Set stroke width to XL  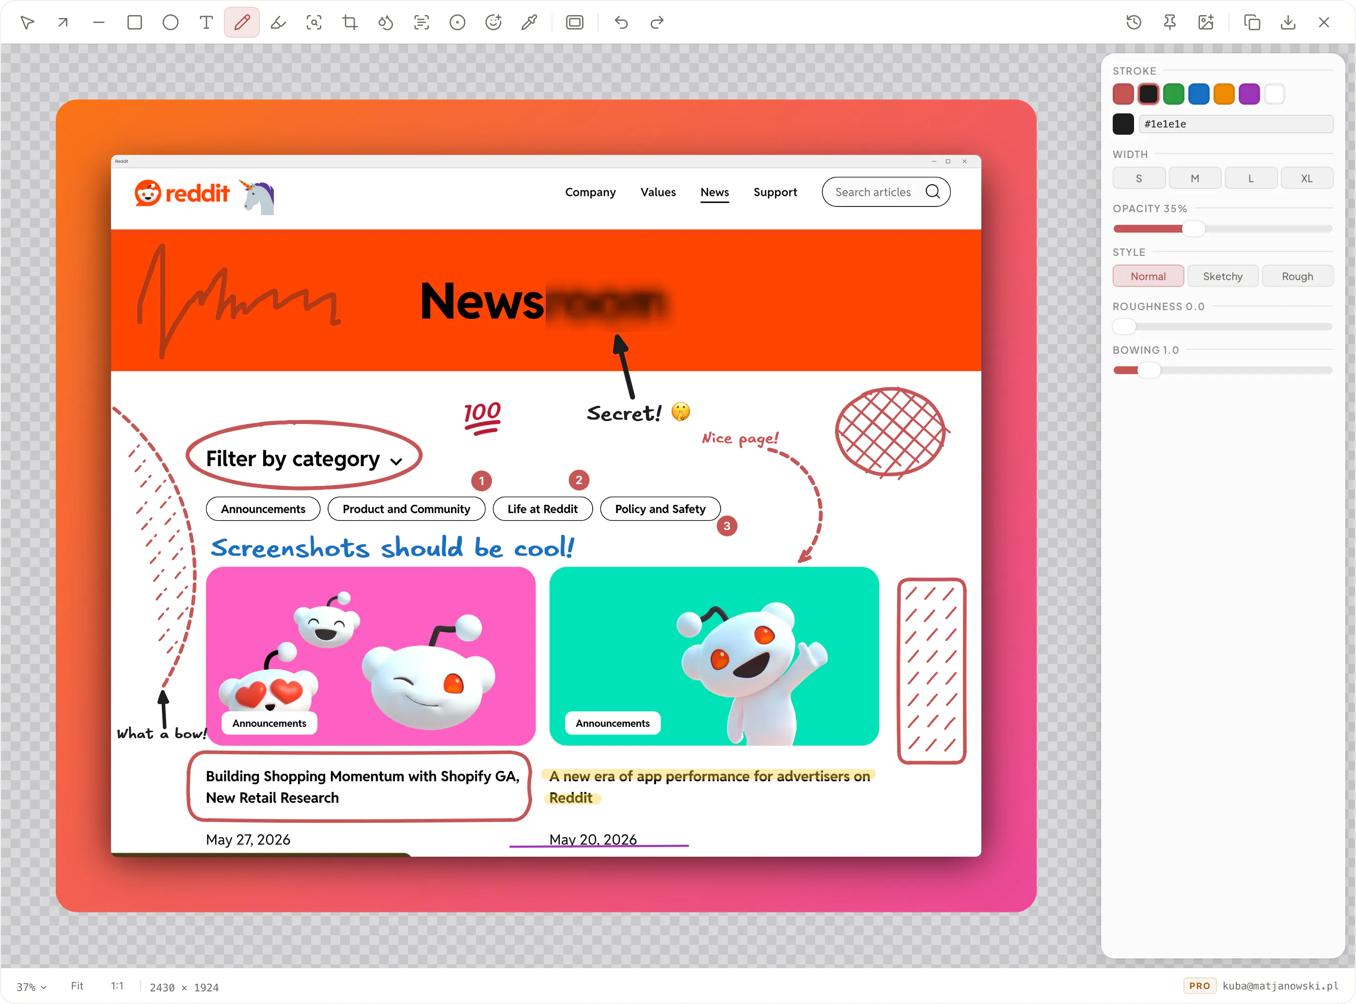pos(1307,178)
